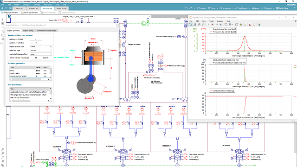Screen dimensions: 297x167
Task: Click the Combustion heat release [J] legend
Action: (x=222, y=91)
